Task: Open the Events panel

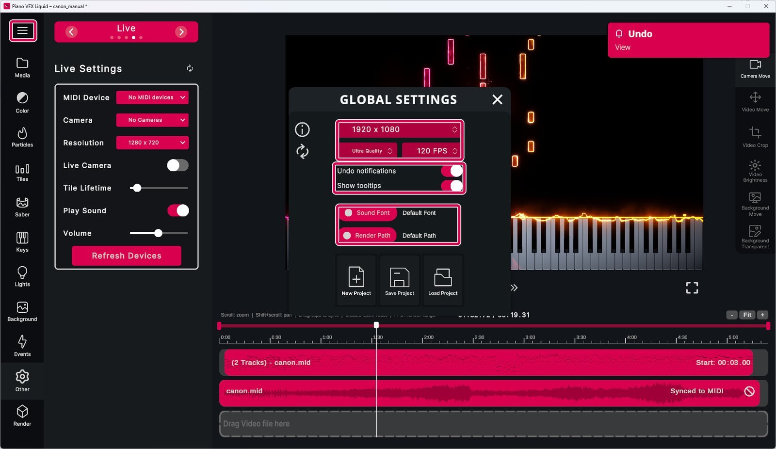Action: point(22,346)
